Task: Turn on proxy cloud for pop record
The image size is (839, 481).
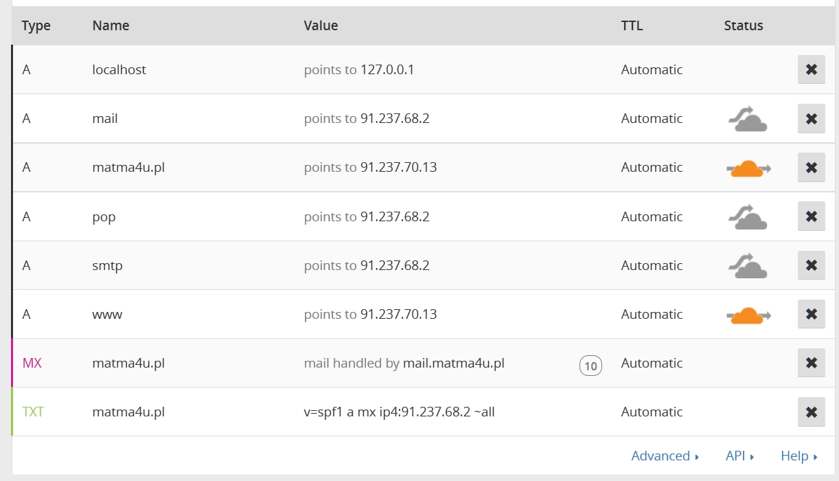Action: tap(747, 217)
